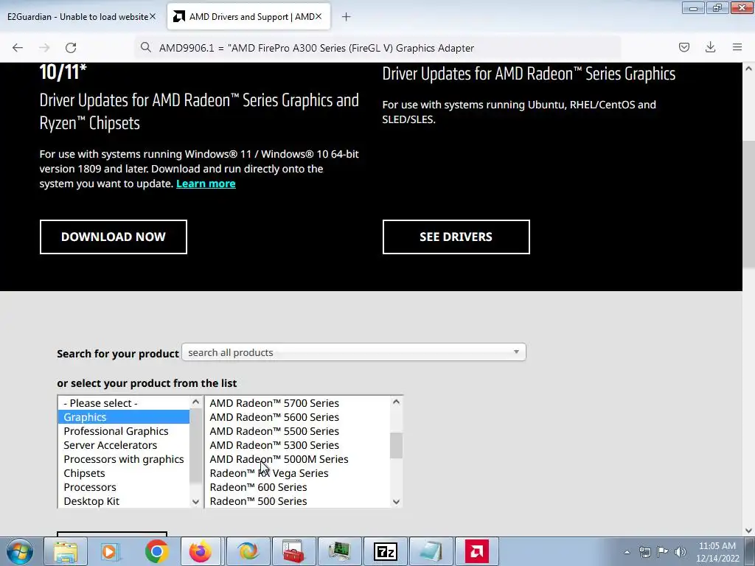The width and height of the screenshot is (755, 566).
Task: Open Action Center flag icon
Action: pos(663,552)
